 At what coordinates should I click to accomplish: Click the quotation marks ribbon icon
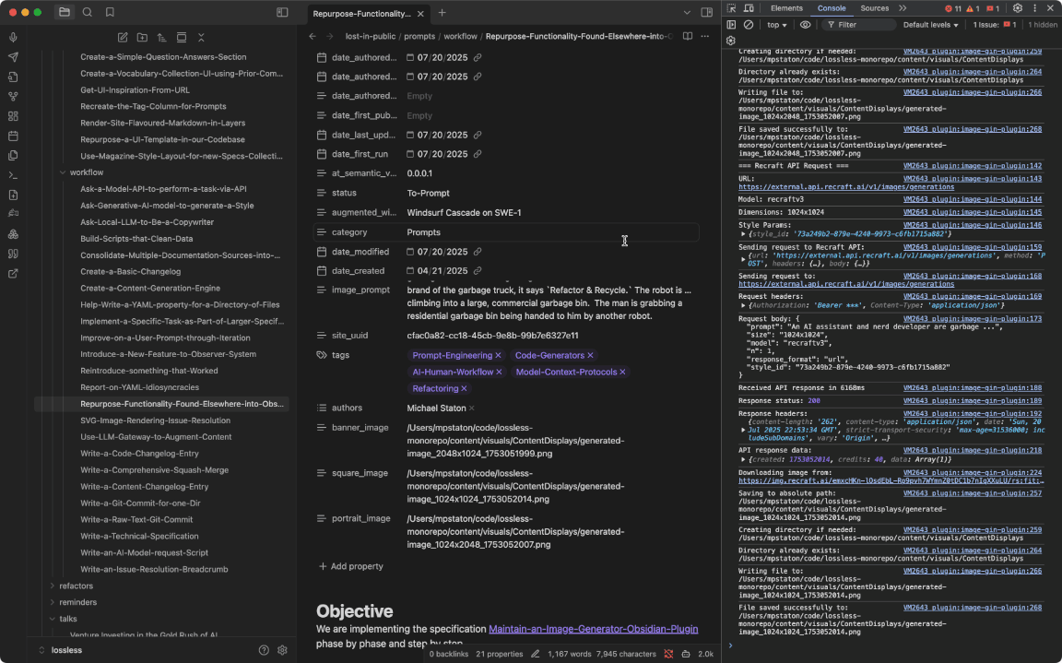[13, 254]
